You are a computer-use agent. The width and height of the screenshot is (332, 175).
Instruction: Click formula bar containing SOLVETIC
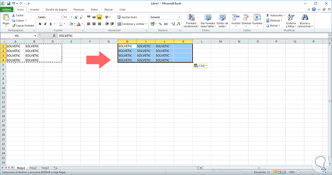pyautogui.click(x=193, y=36)
